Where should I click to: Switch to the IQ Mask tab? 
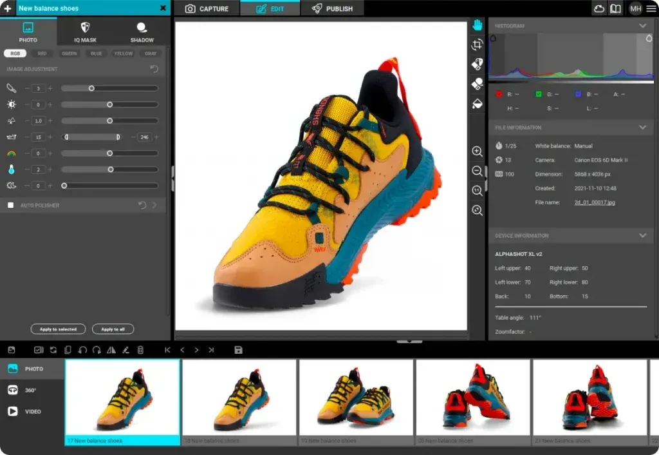85,32
